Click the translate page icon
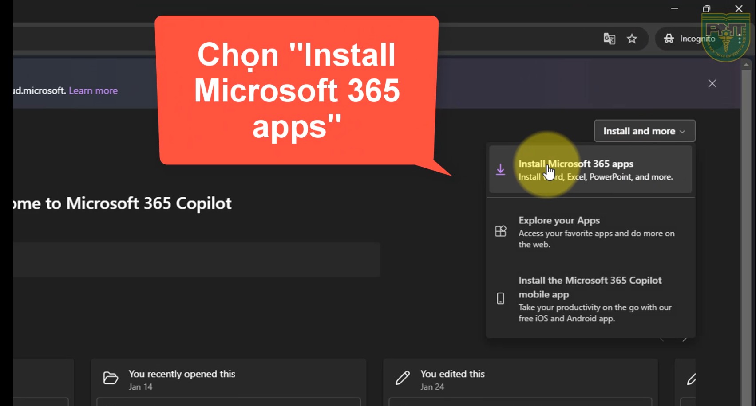 tap(610, 39)
